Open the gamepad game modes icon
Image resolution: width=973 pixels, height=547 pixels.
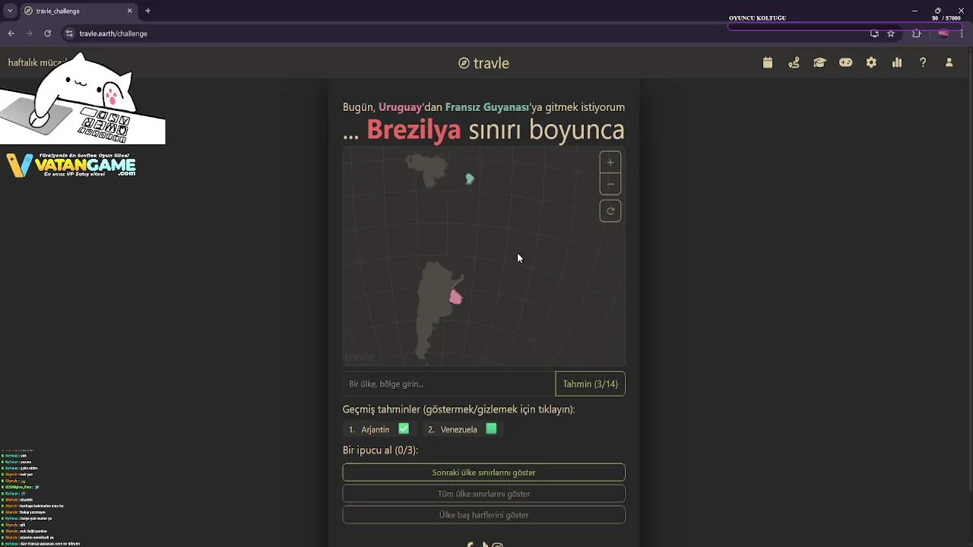pyautogui.click(x=845, y=63)
